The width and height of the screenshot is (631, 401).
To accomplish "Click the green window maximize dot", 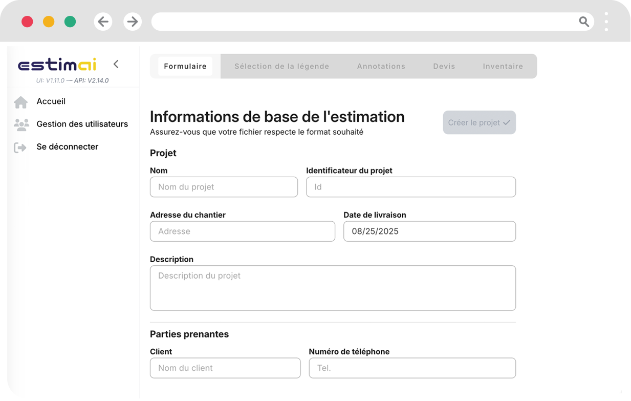I will click(x=70, y=22).
